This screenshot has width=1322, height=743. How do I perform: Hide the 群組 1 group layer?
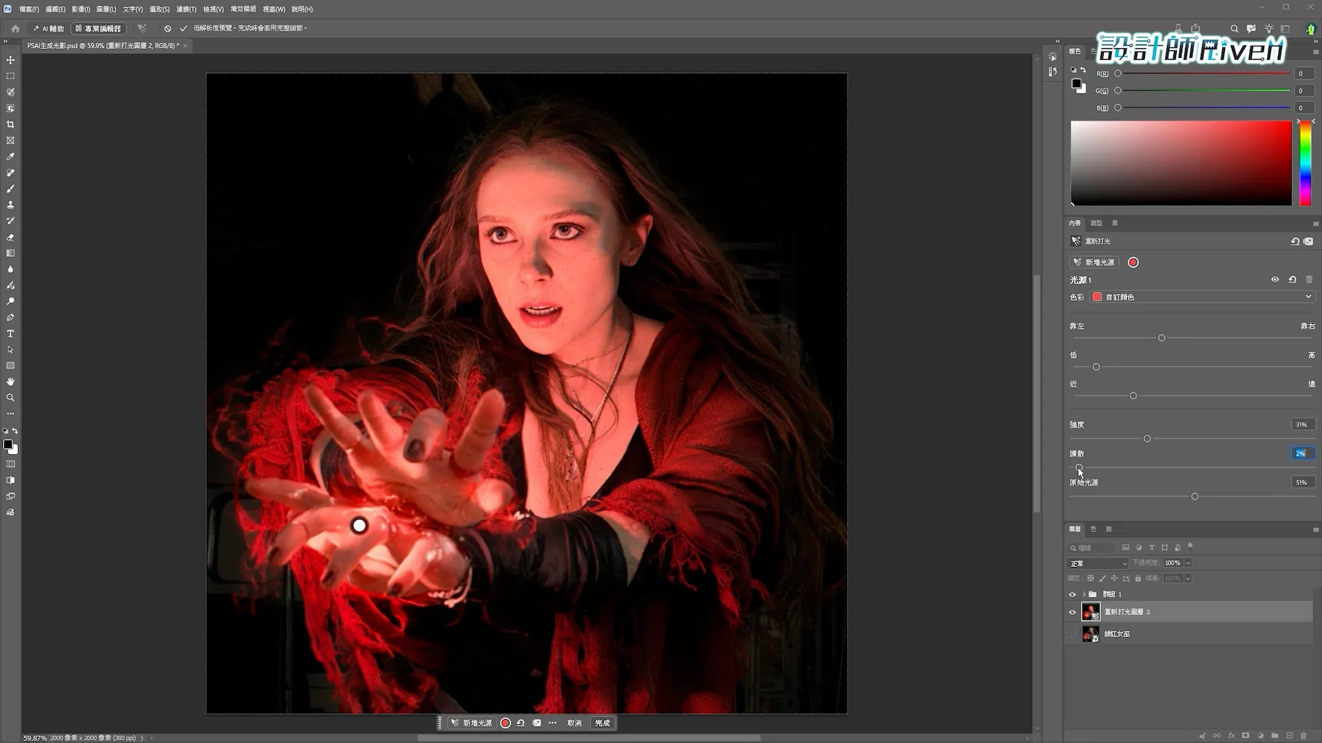pyautogui.click(x=1072, y=594)
